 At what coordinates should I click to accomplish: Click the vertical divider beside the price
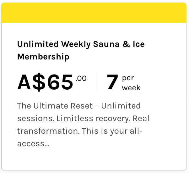tap(97, 82)
